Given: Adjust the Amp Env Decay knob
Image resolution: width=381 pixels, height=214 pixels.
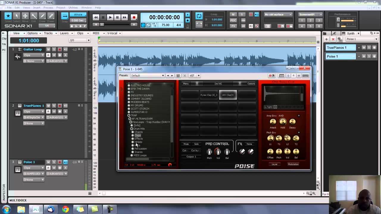Looking at the screenshot, I should pos(292,122).
